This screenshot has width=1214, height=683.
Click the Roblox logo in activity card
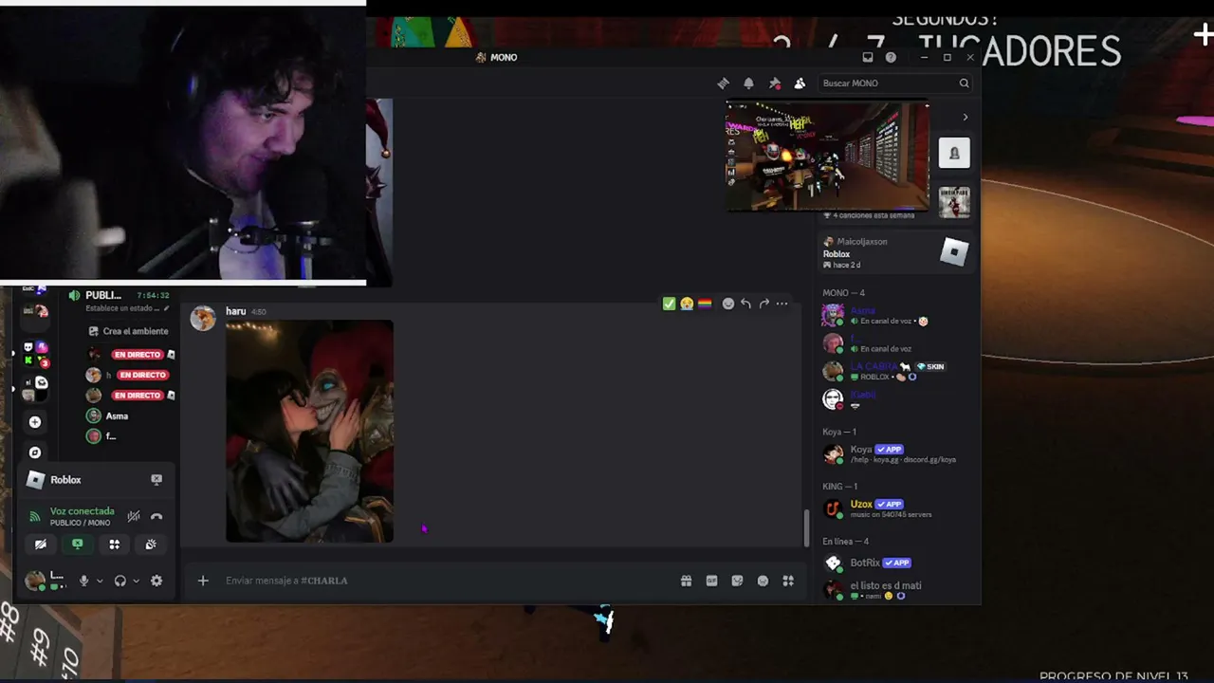click(954, 251)
